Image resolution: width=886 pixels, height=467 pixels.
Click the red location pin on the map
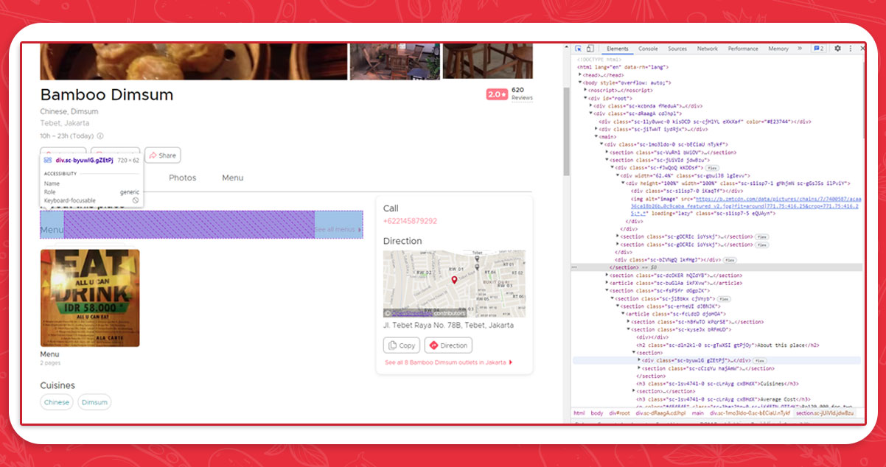coord(454,281)
